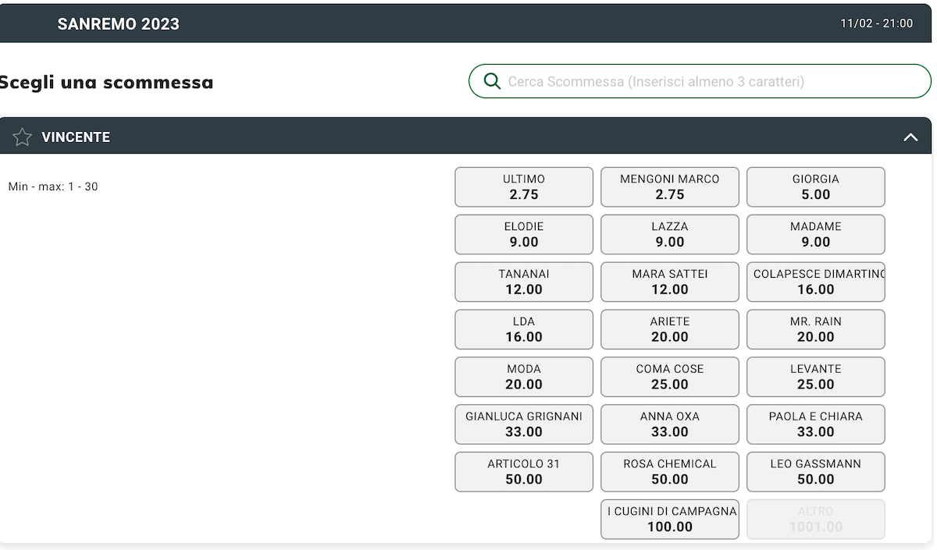Bet on MADAME at 9.00
The height and width of the screenshot is (550, 937).
(816, 235)
